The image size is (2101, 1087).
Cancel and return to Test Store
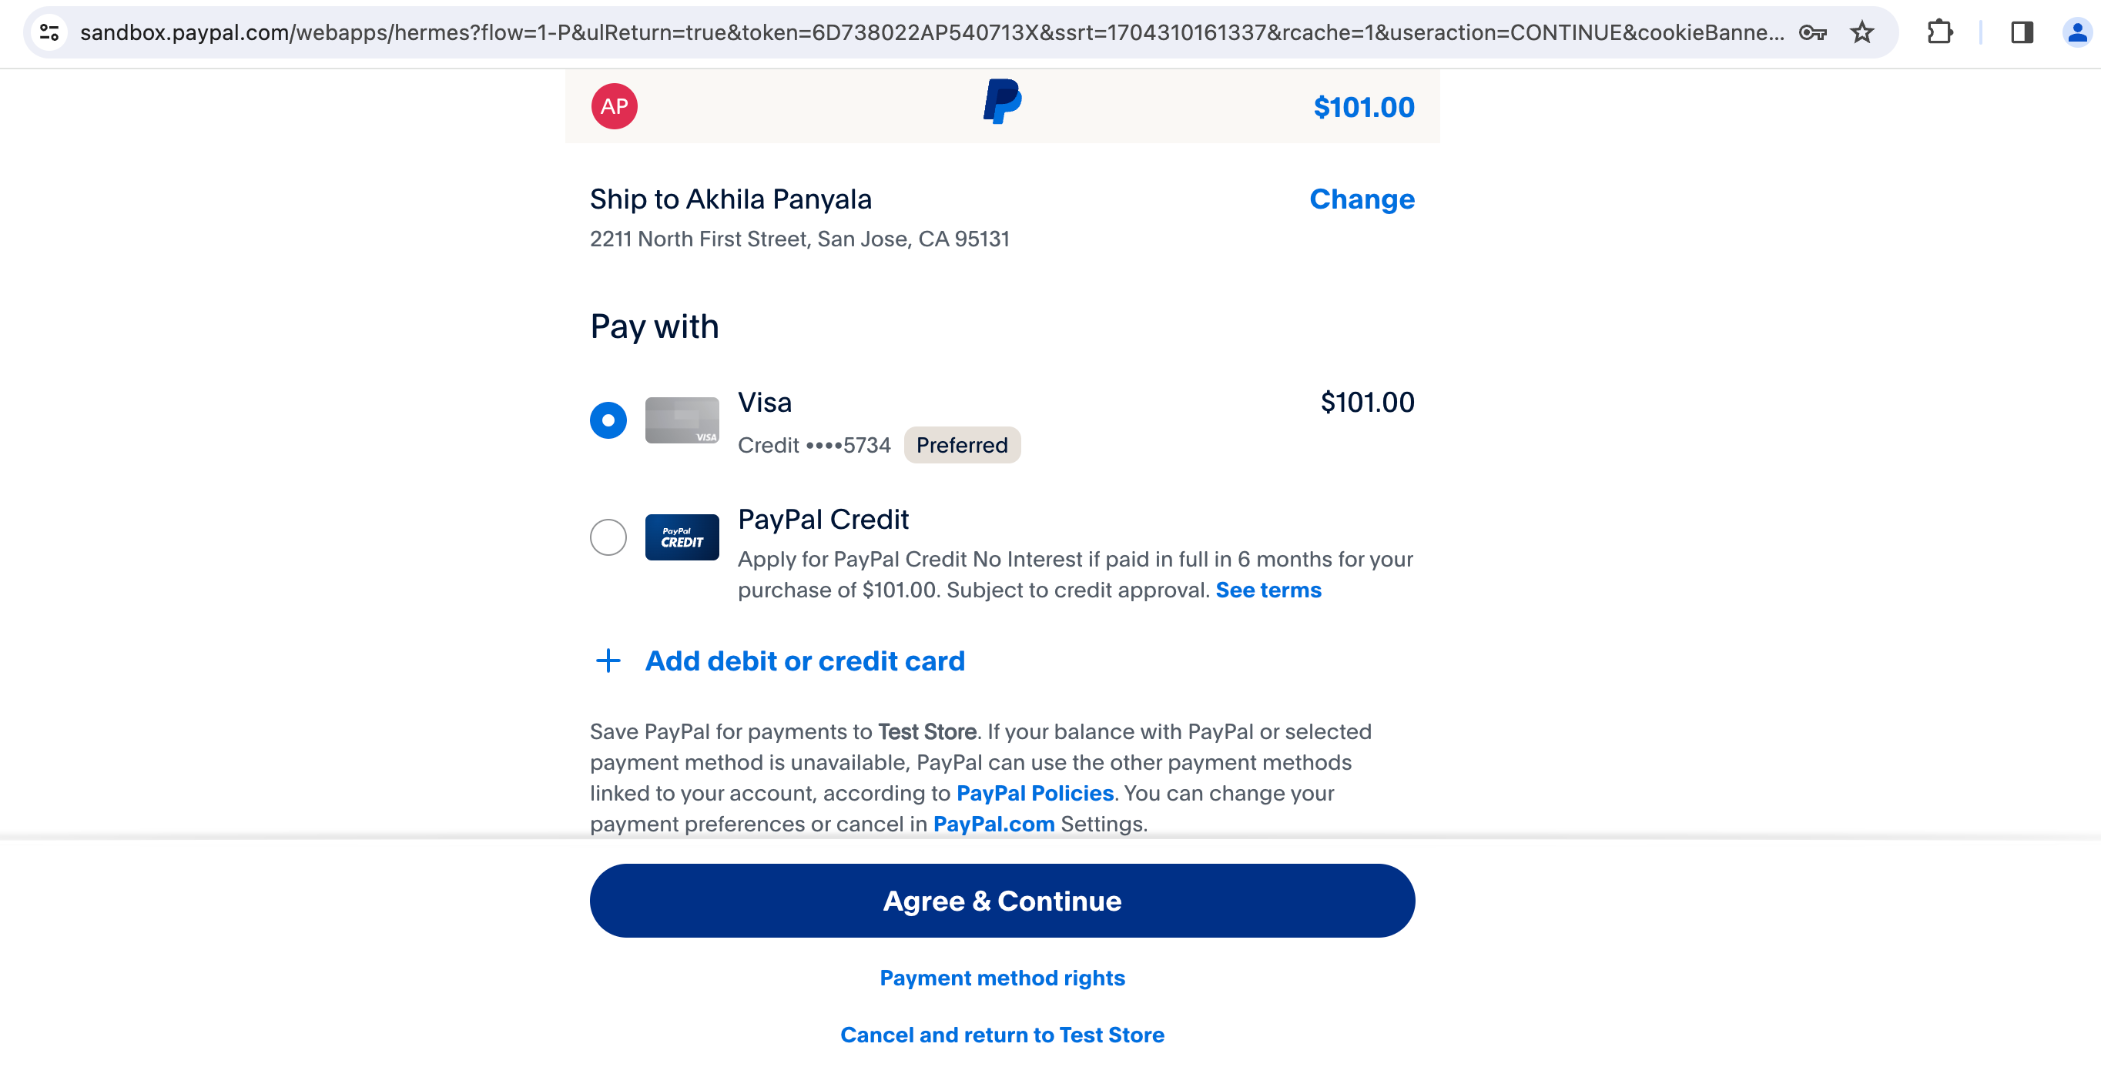[1003, 1035]
